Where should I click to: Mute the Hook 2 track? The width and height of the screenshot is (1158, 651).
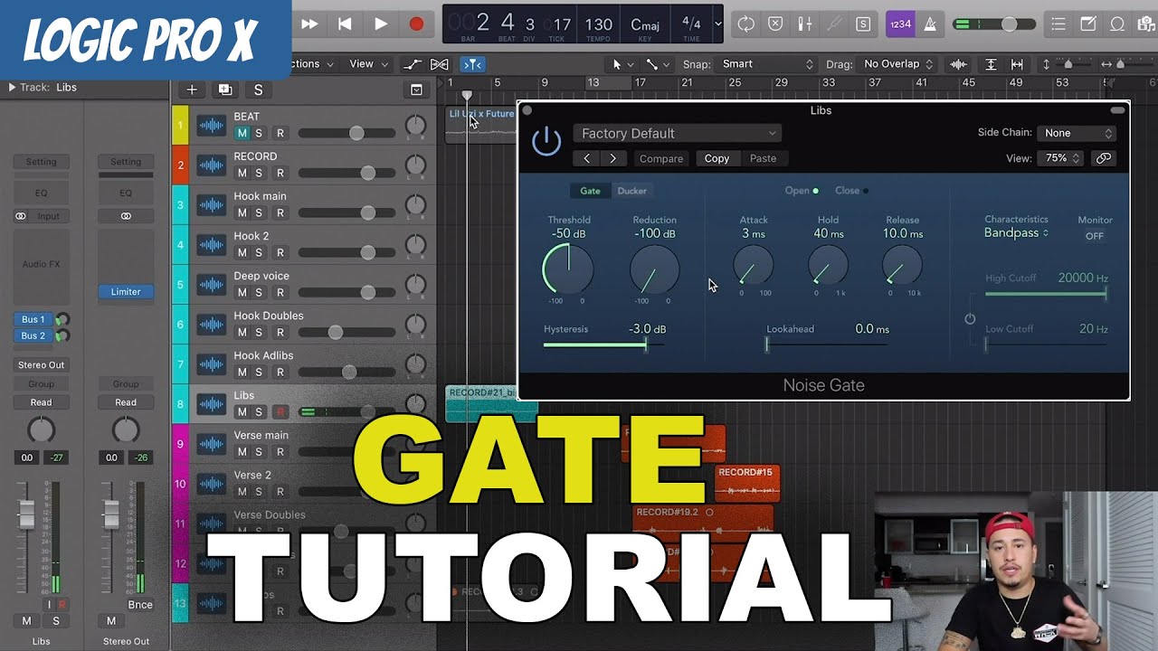click(242, 252)
